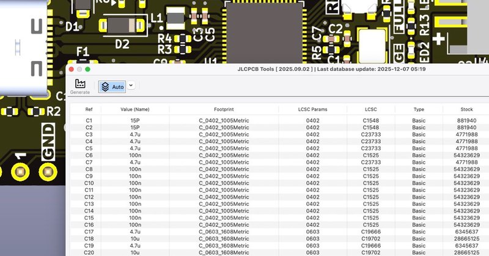Click Basic type in row C10

pyautogui.click(x=419, y=183)
